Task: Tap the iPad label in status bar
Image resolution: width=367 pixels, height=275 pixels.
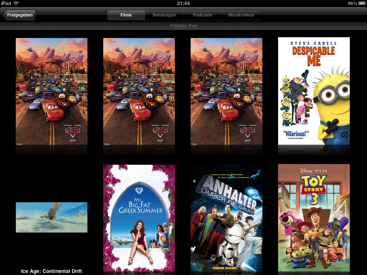Action: click(x=6, y=3)
